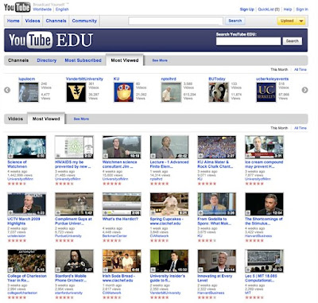Open Ice cream compound video thumbnail
The image size is (318, 303).
point(264,147)
